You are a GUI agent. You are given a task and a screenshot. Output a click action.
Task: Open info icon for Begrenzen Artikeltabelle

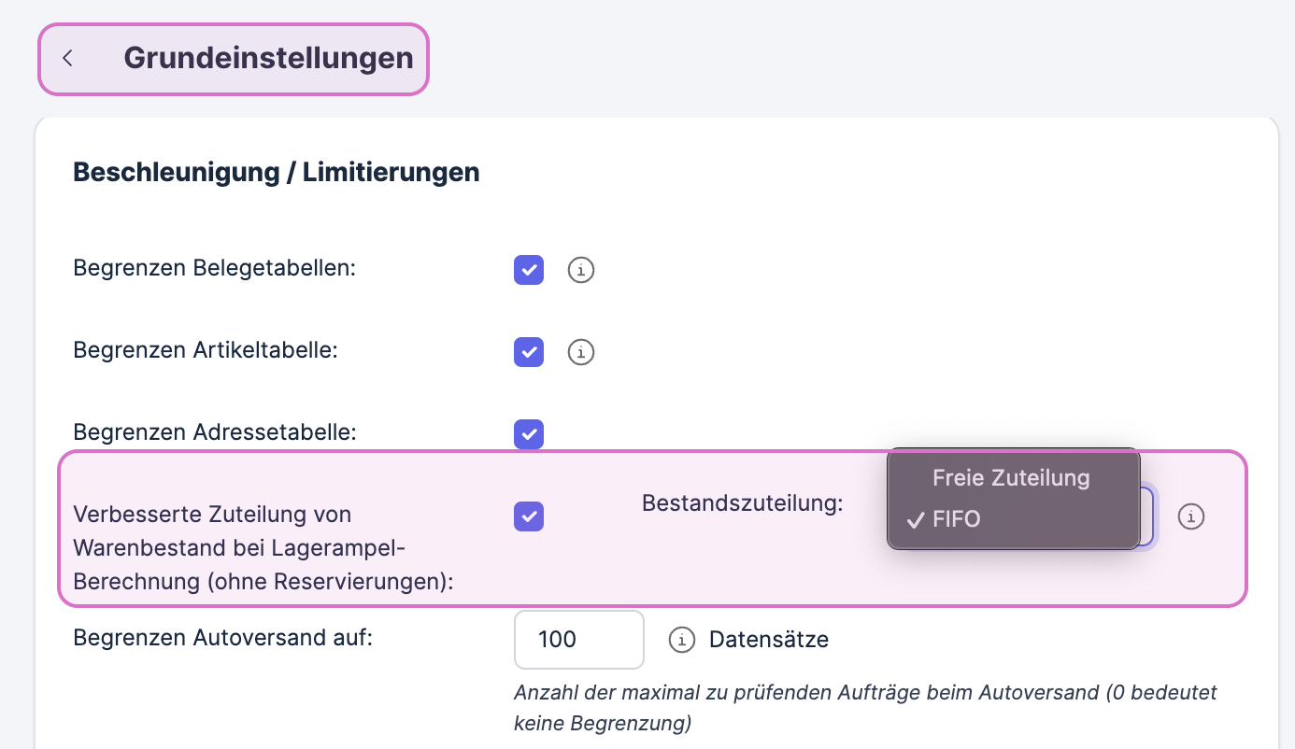point(581,352)
